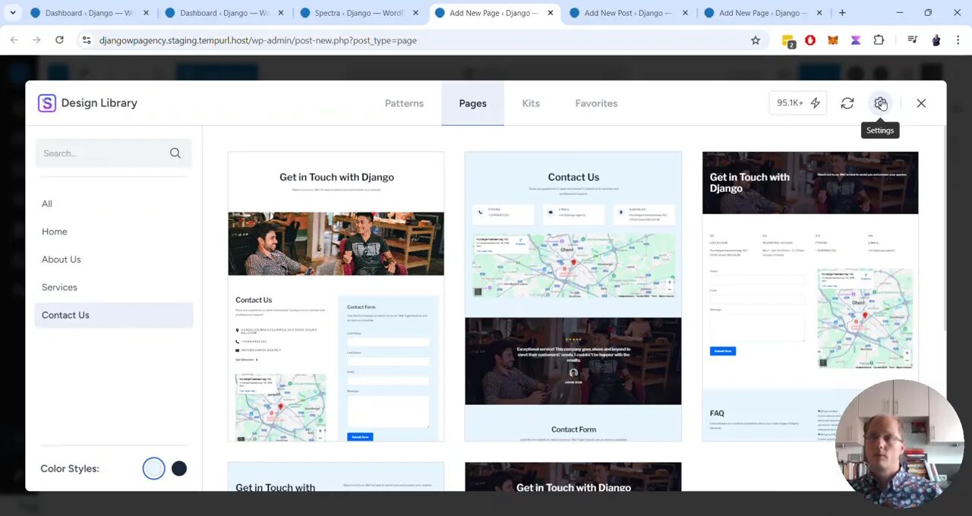This screenshot has width=972, height=516.
Task: Open the Kits tab
Action: click(531, 103)
